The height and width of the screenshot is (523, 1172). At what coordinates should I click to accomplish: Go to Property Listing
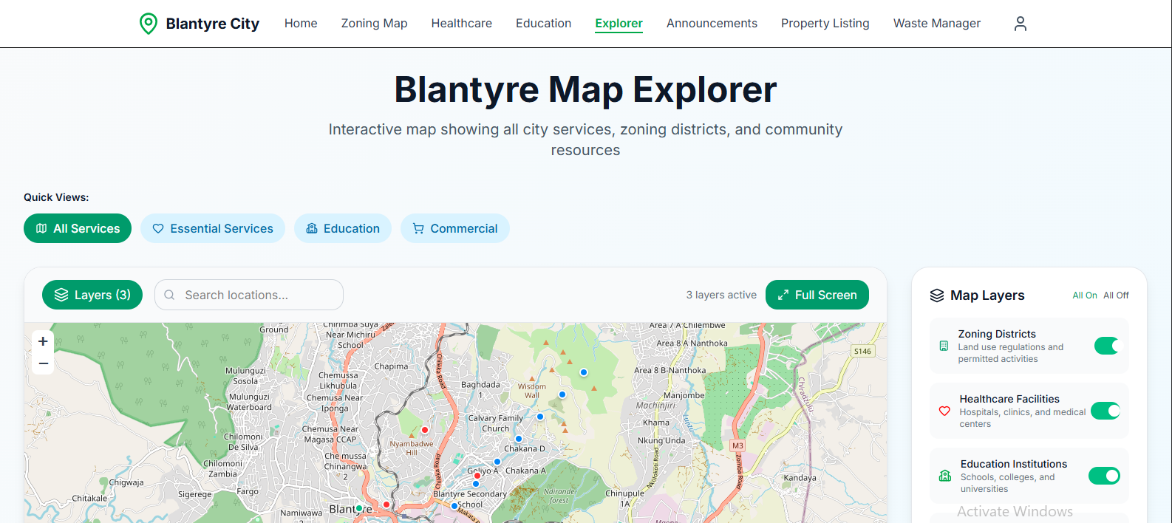click(x=825, y=24)
